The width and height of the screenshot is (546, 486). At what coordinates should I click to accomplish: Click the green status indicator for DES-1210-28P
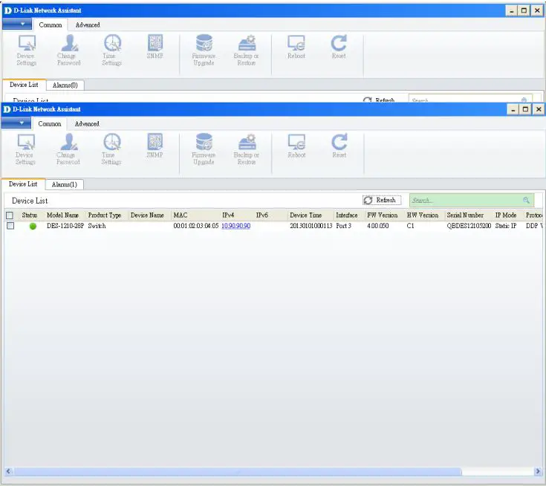coord(33,226)
